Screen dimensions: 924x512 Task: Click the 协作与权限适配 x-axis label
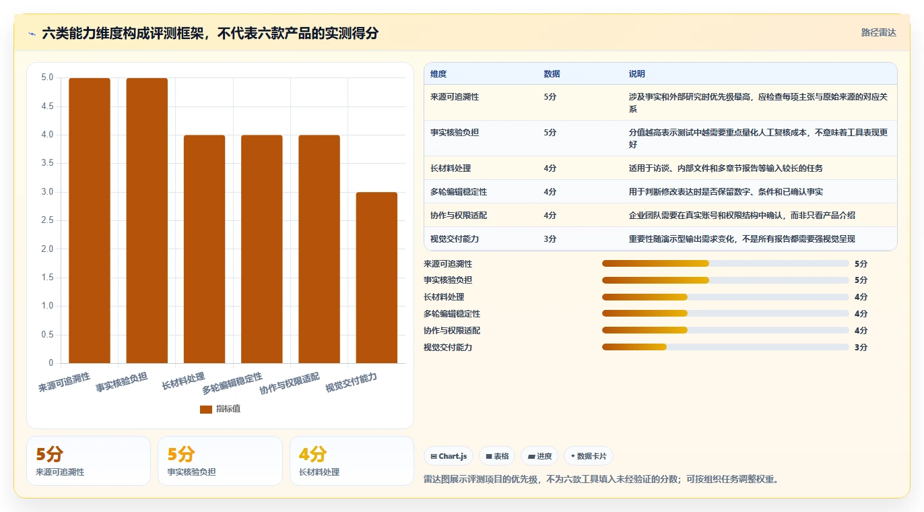(290, 383)
